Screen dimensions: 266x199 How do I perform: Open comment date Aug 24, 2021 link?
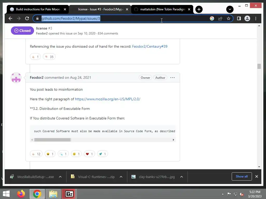click(81, 77)
